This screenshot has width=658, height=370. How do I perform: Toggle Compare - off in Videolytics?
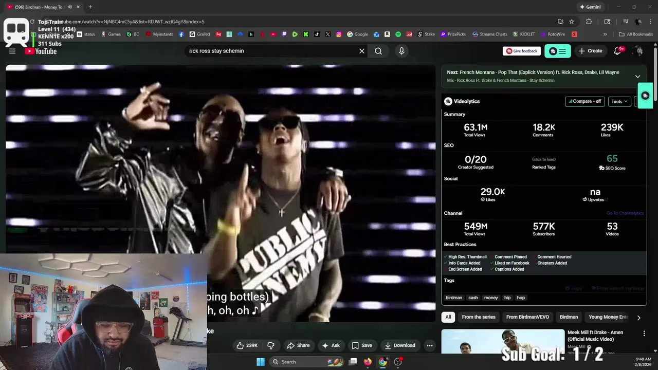pyautogui.click(x=584, y=101)
